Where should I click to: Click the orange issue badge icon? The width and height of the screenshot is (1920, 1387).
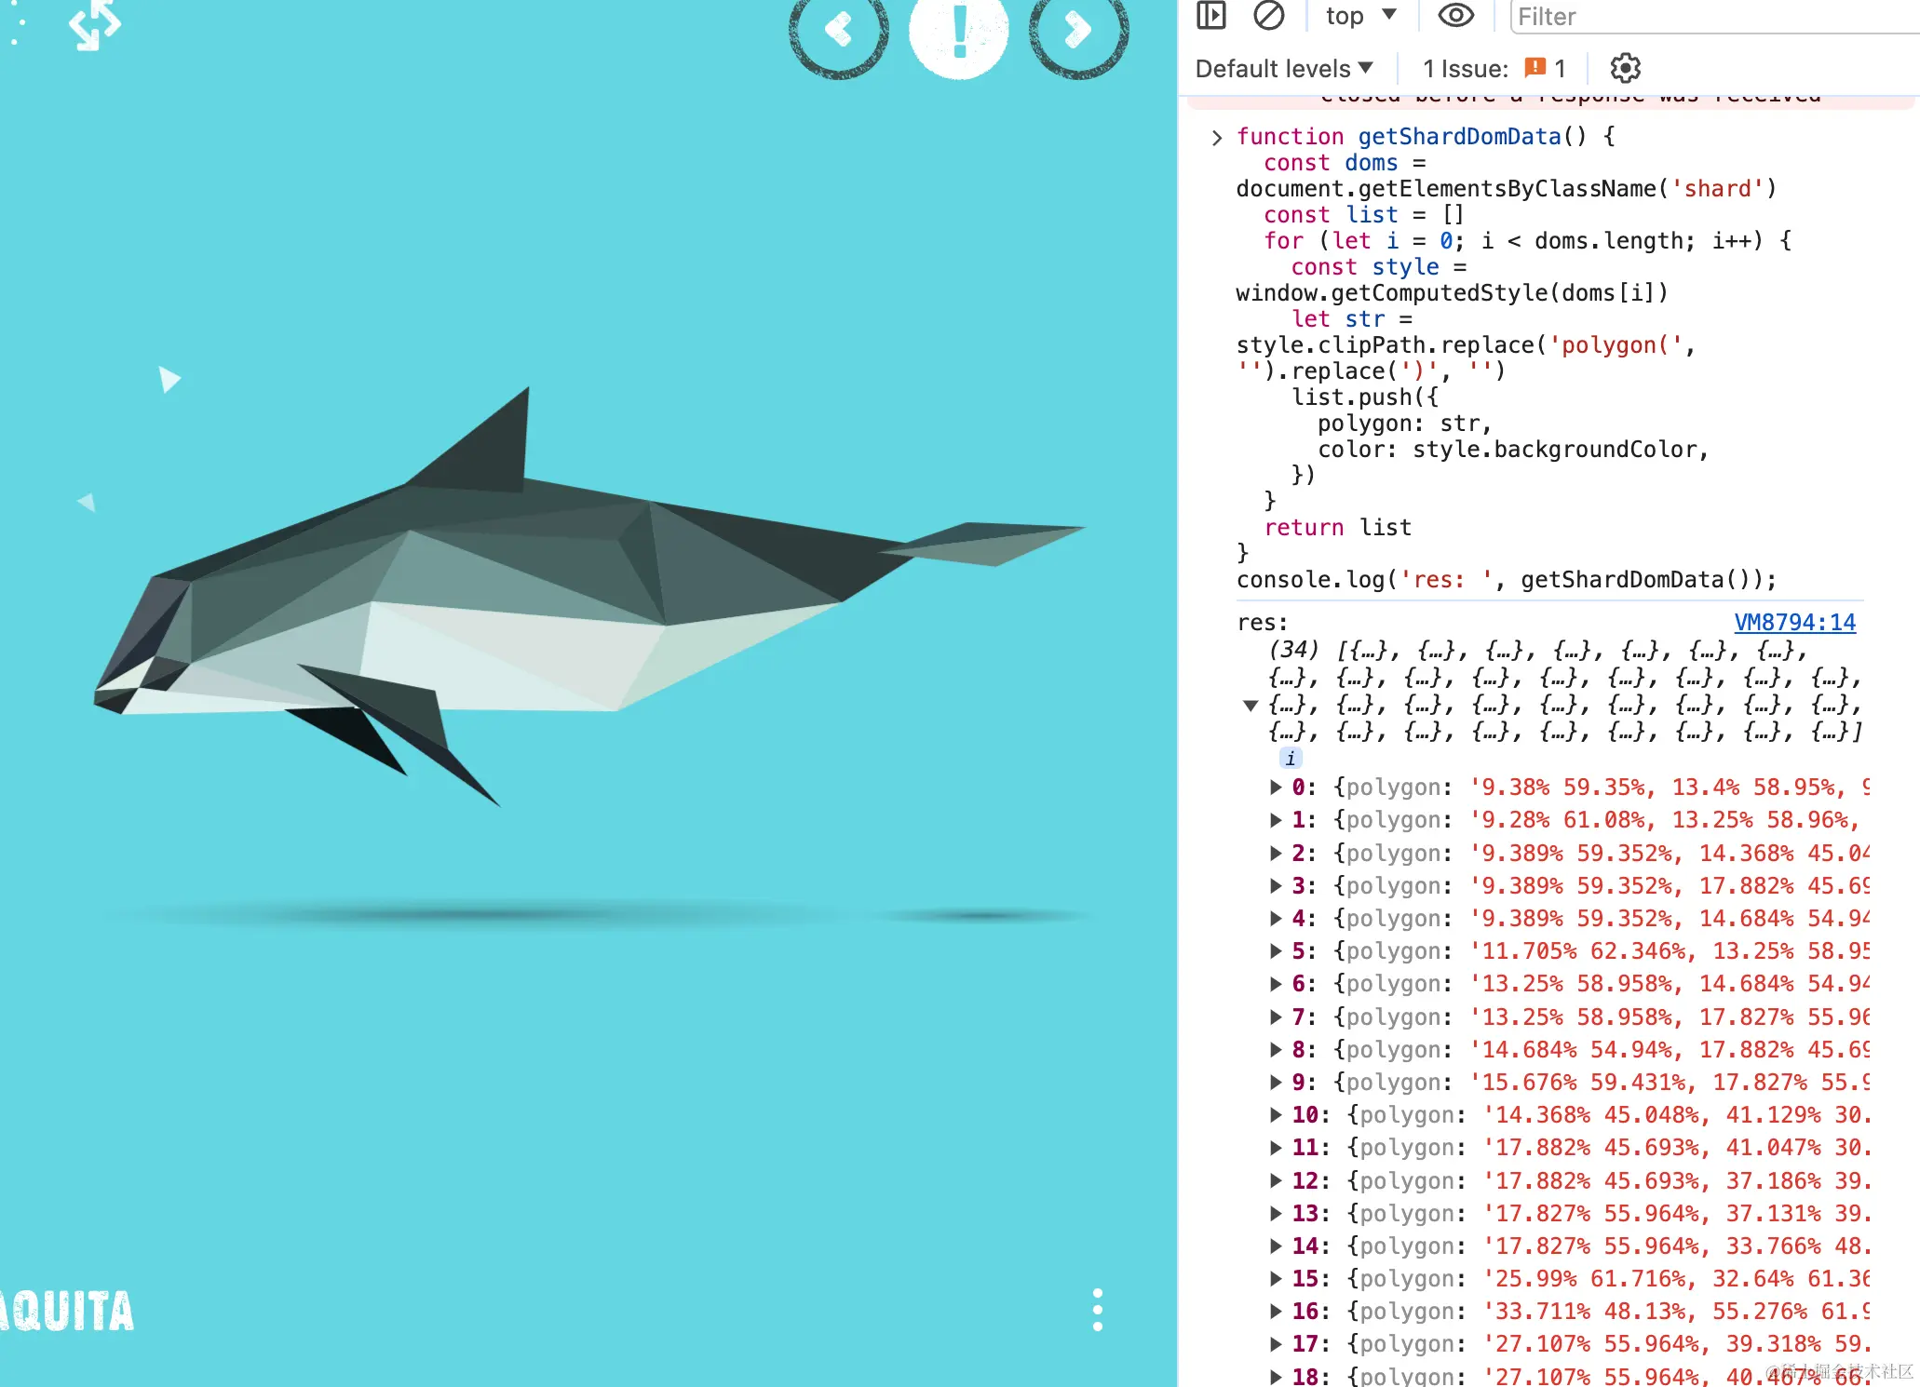(1535, 68)
